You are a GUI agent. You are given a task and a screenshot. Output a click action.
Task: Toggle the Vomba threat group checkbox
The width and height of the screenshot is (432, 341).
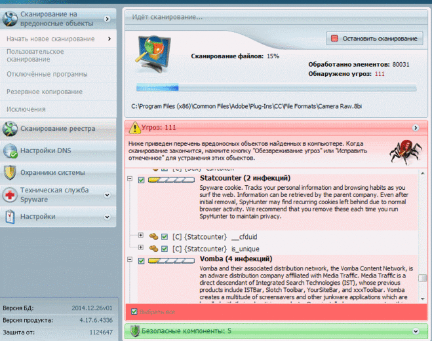click(x=142, y=260)
